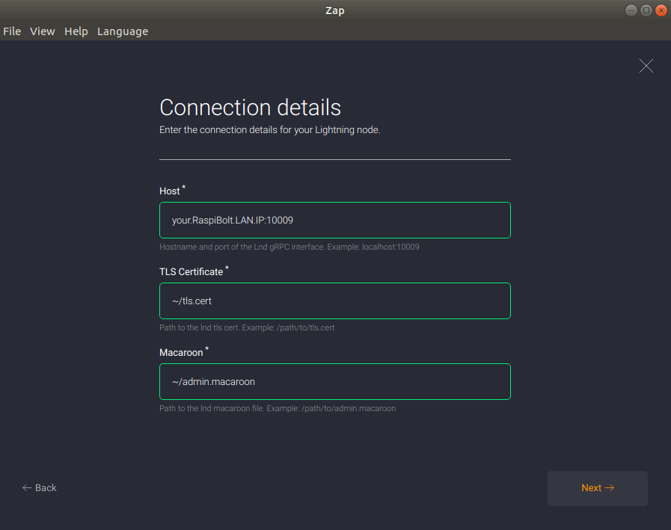Maximize the Zap window

click(x=646, y=10)
